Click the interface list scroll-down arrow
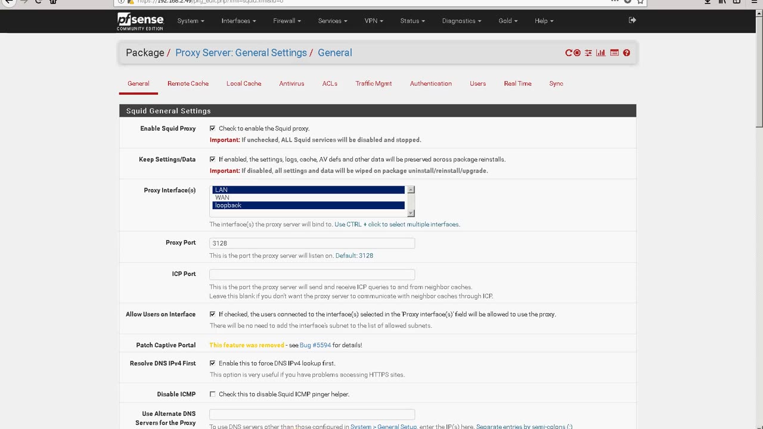This screenshot has width=763, height=429. [411, 213]
